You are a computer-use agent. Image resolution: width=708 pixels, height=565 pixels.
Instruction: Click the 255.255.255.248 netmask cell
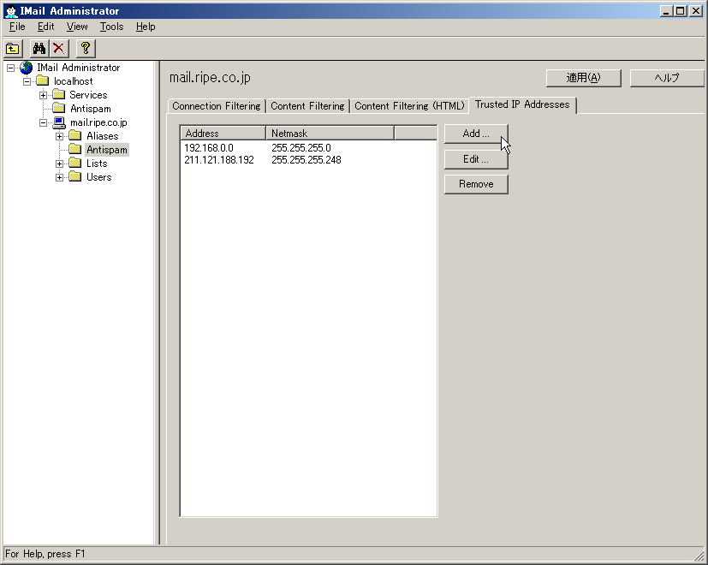point(306,160)
